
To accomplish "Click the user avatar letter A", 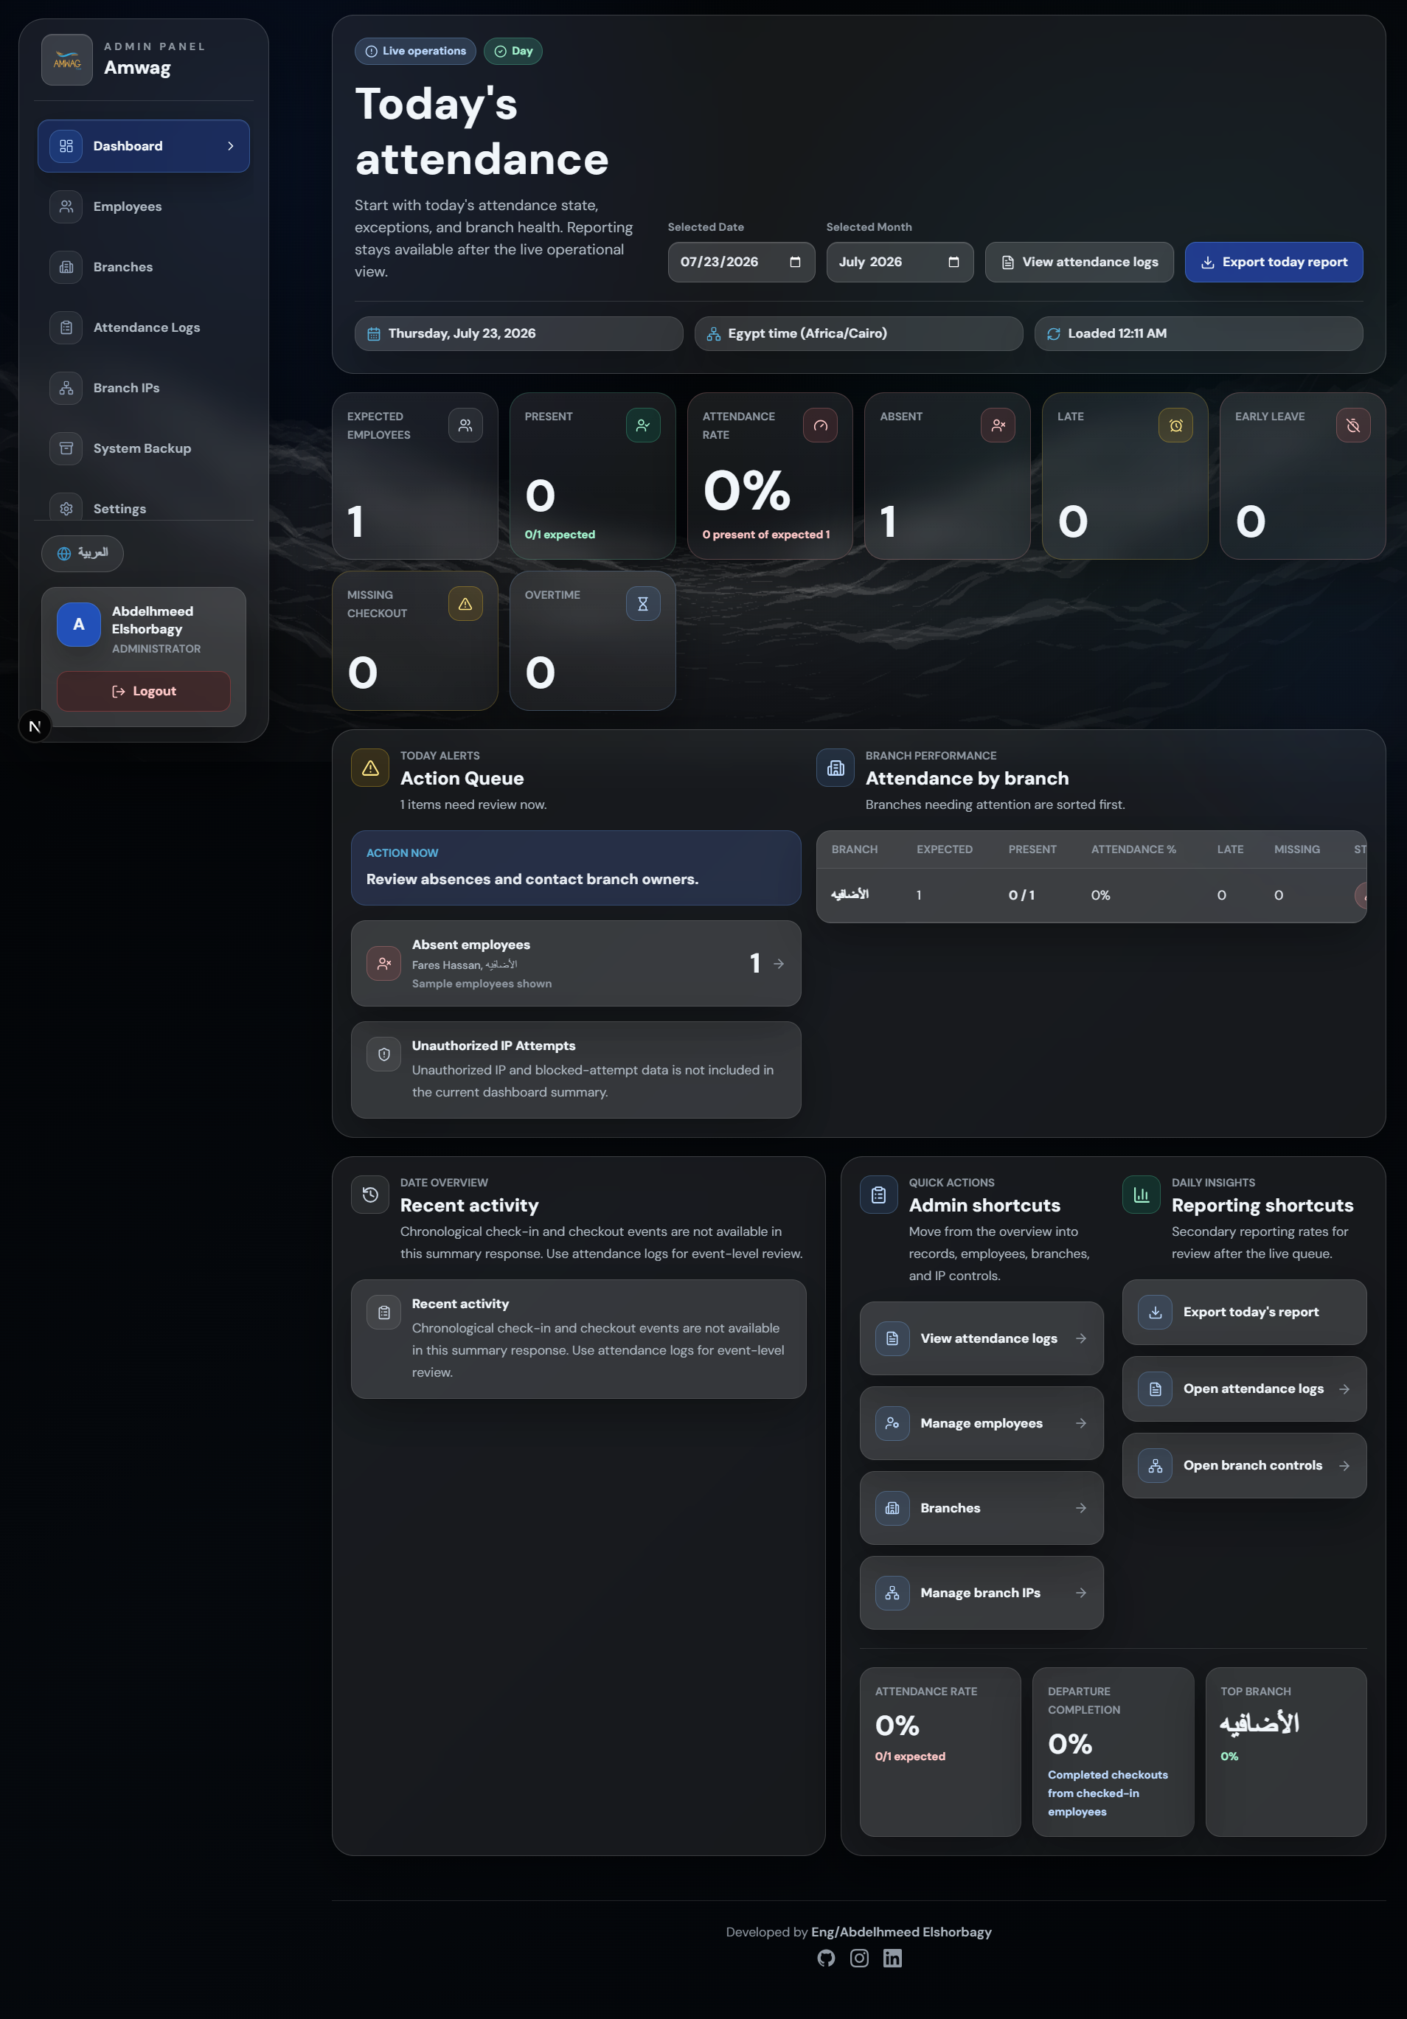I will click(78, 625).
